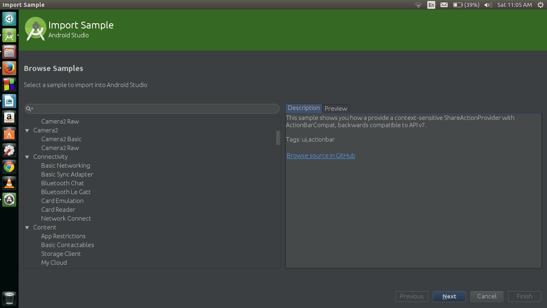
Task: Select the Bluetooth Chat sample
Action: click(62, 183)
